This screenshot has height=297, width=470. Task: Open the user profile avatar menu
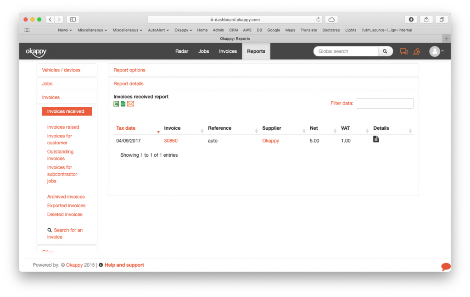pyautogui.click(x=436, y=51)
